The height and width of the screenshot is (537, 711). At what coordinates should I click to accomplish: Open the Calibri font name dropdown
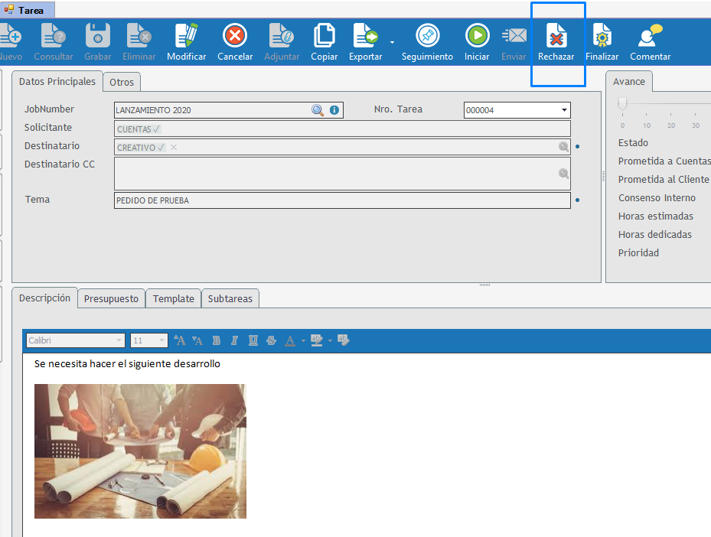[x=119, y=340]
